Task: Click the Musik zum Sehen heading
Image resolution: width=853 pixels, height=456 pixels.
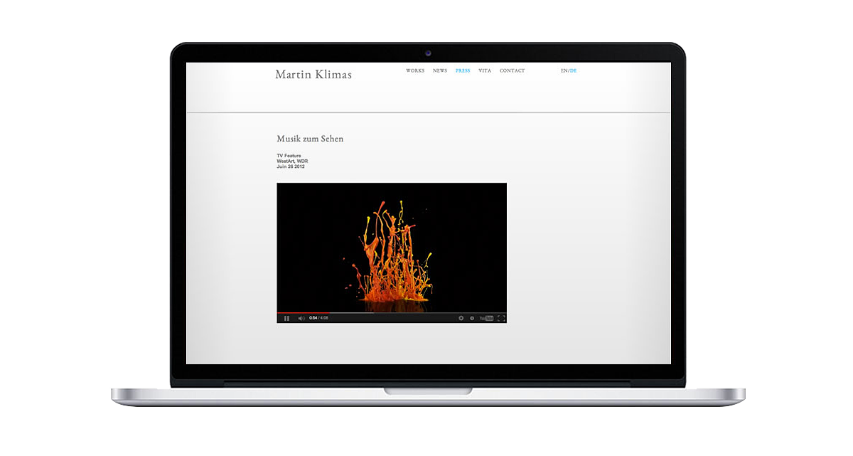Action: click(310, 139)
